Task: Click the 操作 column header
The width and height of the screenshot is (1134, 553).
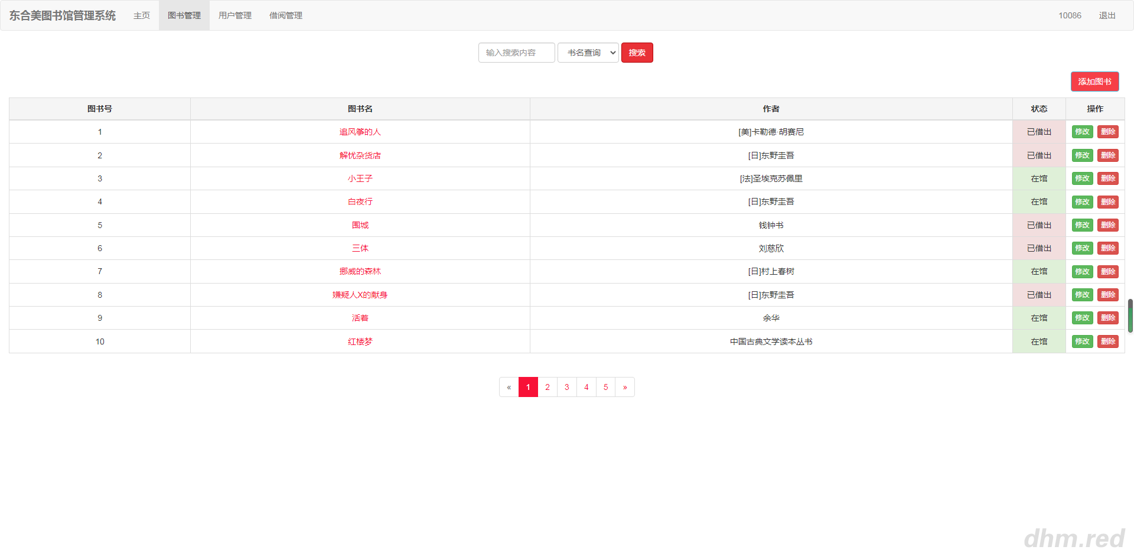Action: [1095, 109]
